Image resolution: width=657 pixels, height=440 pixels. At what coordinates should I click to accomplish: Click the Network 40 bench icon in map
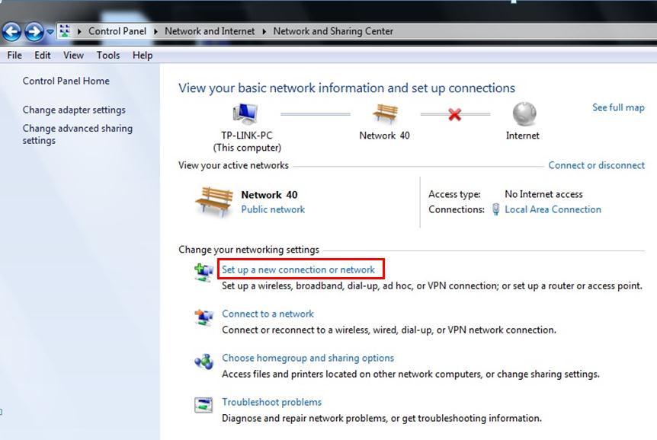[x=385, y=114]
